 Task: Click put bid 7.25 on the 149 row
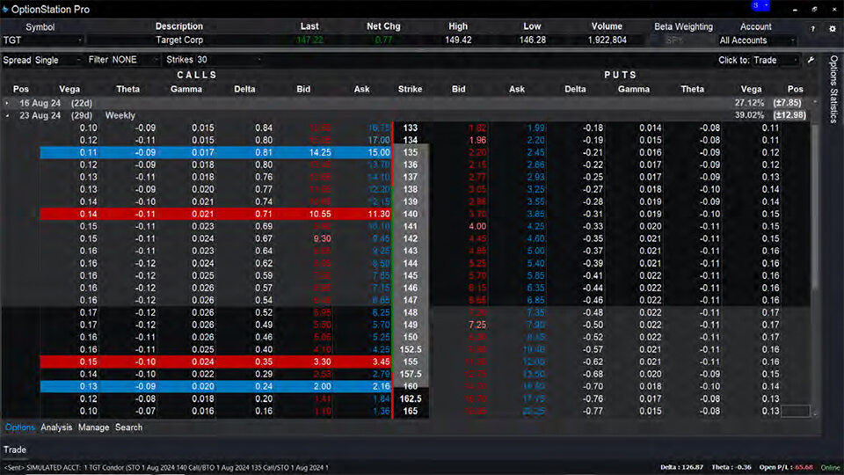[x=477, y=325]
